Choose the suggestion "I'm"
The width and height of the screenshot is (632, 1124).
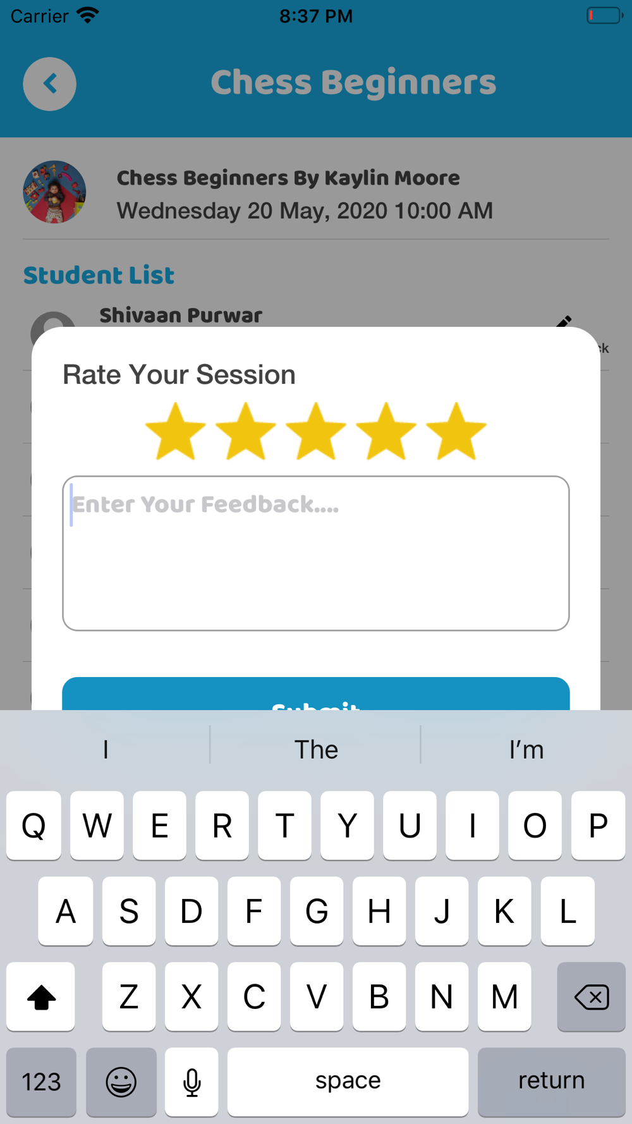click(526, 750)
